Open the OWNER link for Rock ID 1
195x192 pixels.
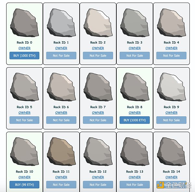pos(61,48)
